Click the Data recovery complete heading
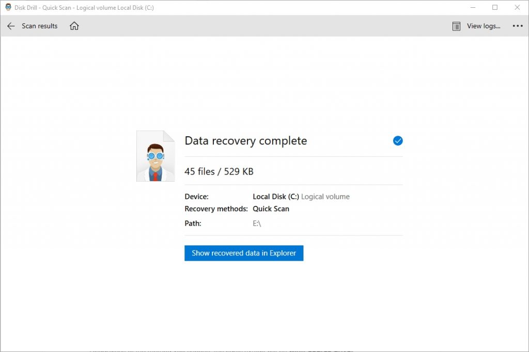Screen dimensions: 529x352 245,140
